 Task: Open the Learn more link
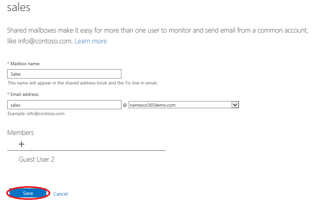click(91, 41)
